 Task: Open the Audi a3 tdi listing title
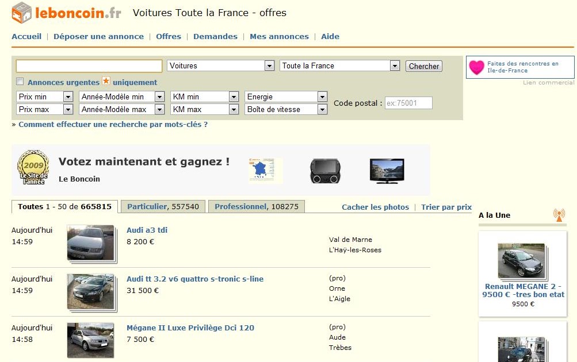tap(147, 230)
